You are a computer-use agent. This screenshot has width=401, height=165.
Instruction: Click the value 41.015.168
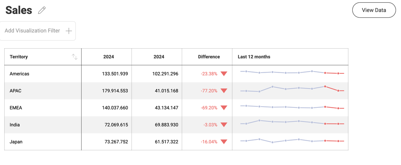[x=167, y=91]
